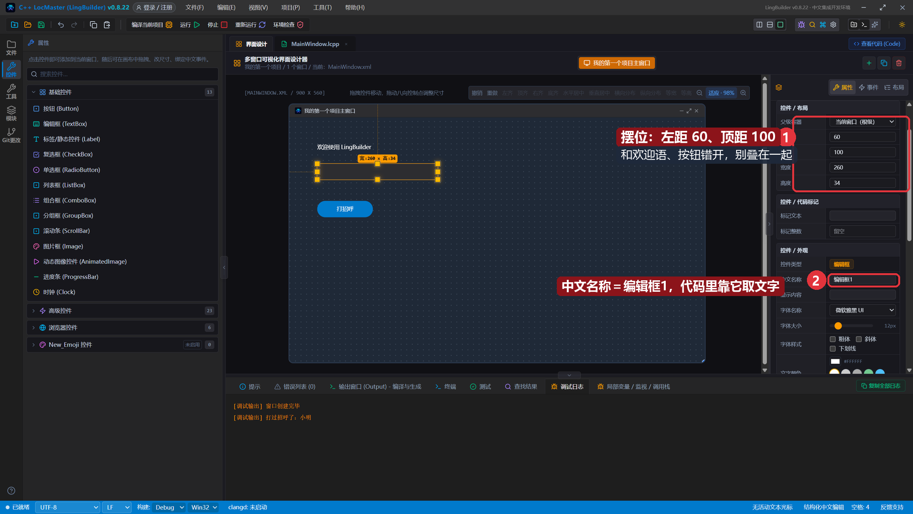
Task: Click the blue command-key icon
Action: click(823, 25)
